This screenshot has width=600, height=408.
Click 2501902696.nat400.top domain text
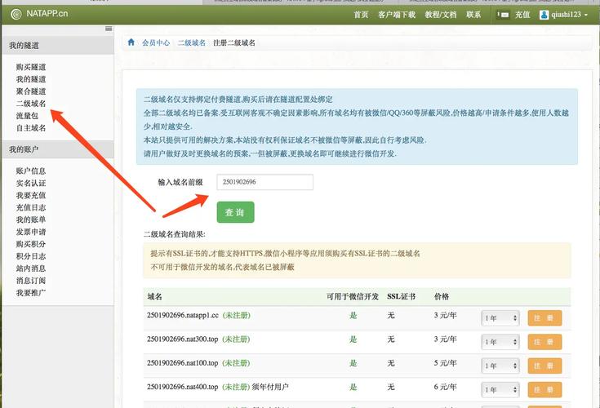point(183,387)
